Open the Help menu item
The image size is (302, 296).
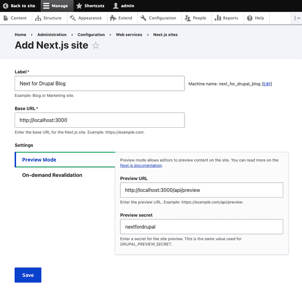(257, 18)
